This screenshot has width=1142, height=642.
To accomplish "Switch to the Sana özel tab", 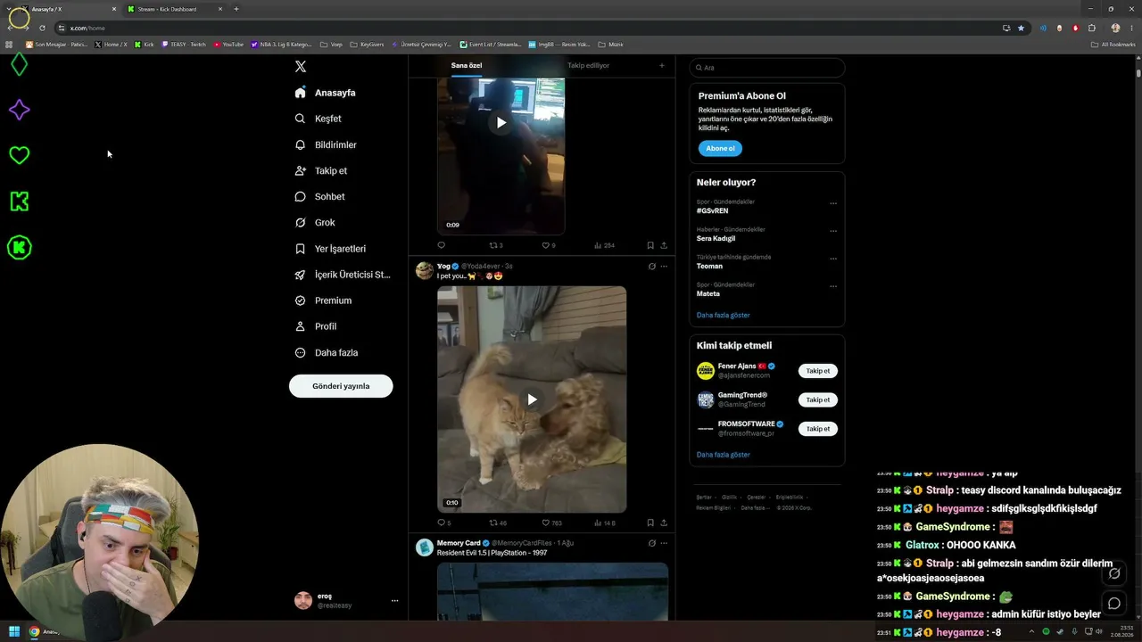I will (x=467, y=65).
